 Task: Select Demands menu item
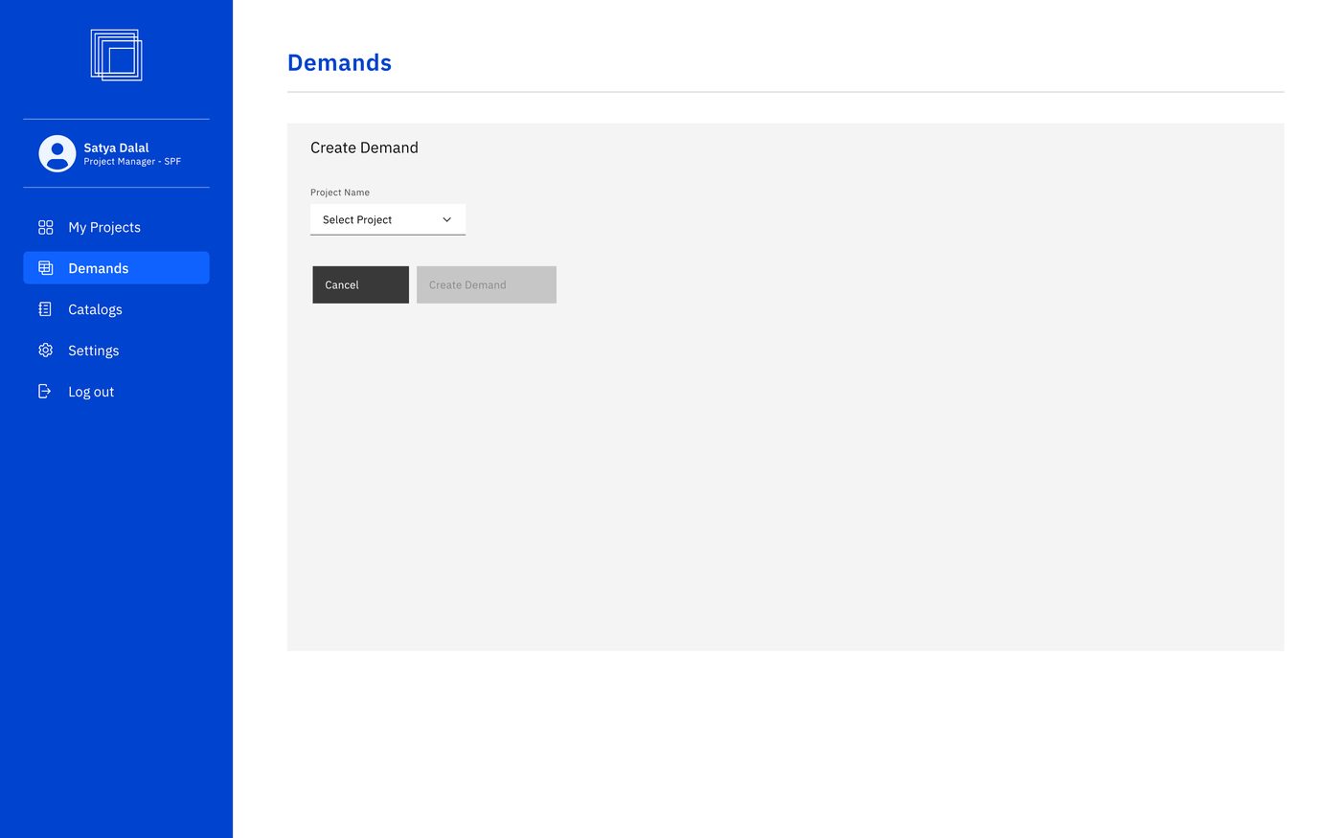[116, 268]
